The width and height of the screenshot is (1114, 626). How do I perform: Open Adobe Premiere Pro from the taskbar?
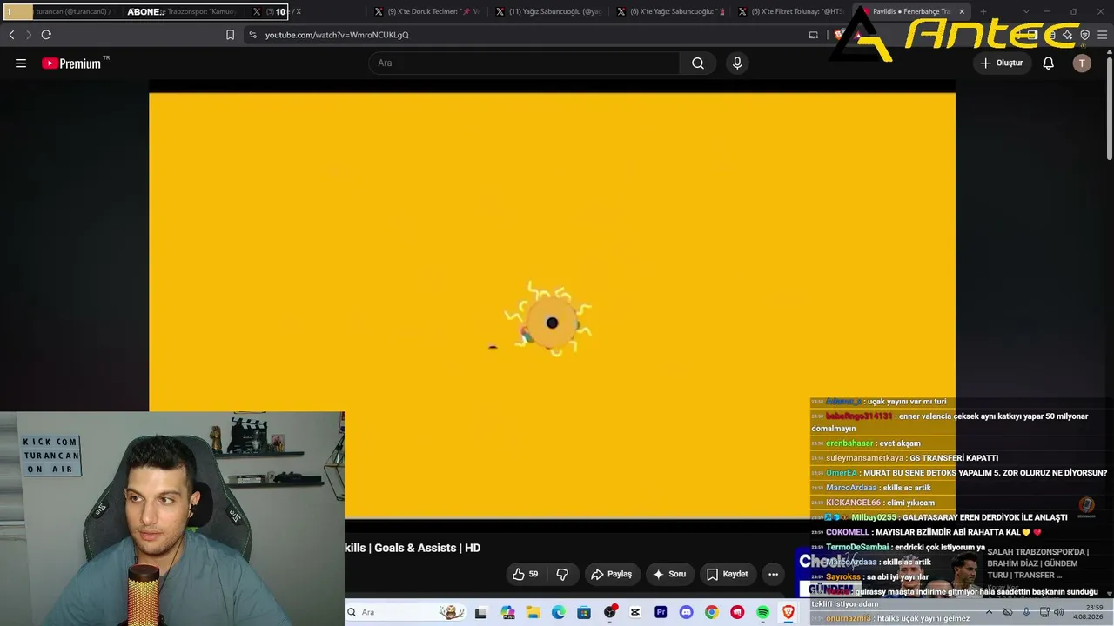661,613
